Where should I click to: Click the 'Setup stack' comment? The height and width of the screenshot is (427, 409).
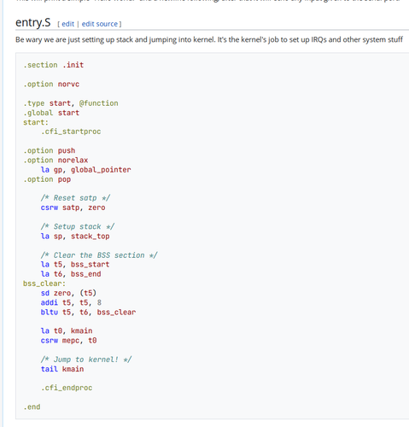tap(78, 226)
